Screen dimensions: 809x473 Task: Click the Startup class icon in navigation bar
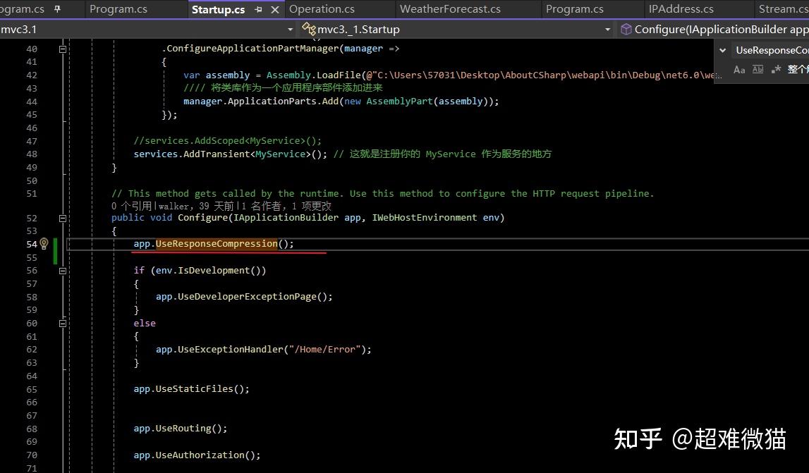(x=310, y=30)
